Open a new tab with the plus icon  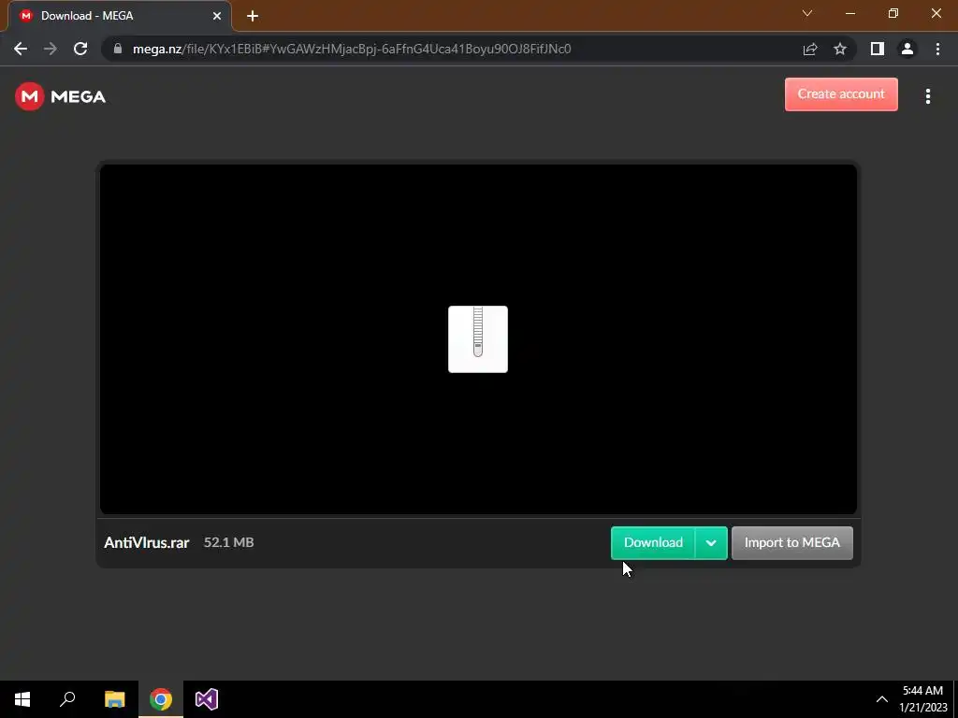point(253,16)
